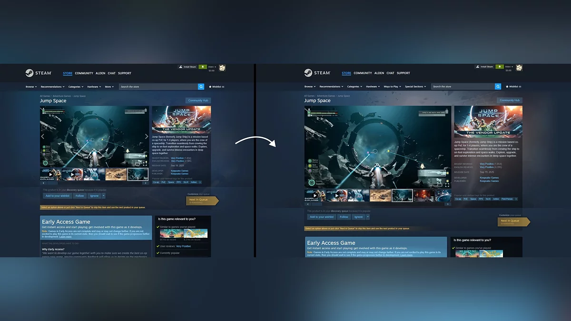Click Next in Queue in the right Steam page
571x321 pixels.
513,222
